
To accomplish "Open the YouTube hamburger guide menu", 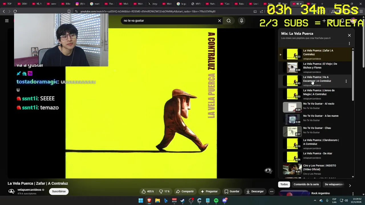I will 7,20.
